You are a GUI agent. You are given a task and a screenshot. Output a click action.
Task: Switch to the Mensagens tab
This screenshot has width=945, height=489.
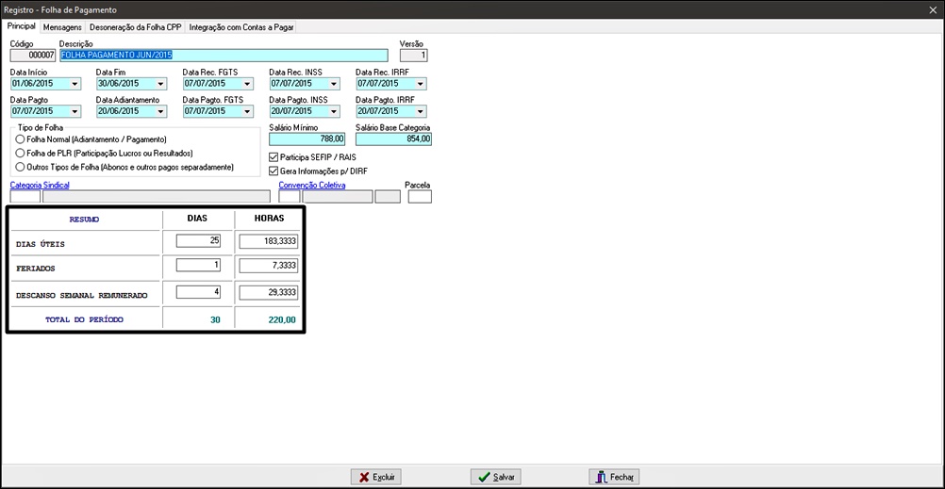[x=62, y=27]
